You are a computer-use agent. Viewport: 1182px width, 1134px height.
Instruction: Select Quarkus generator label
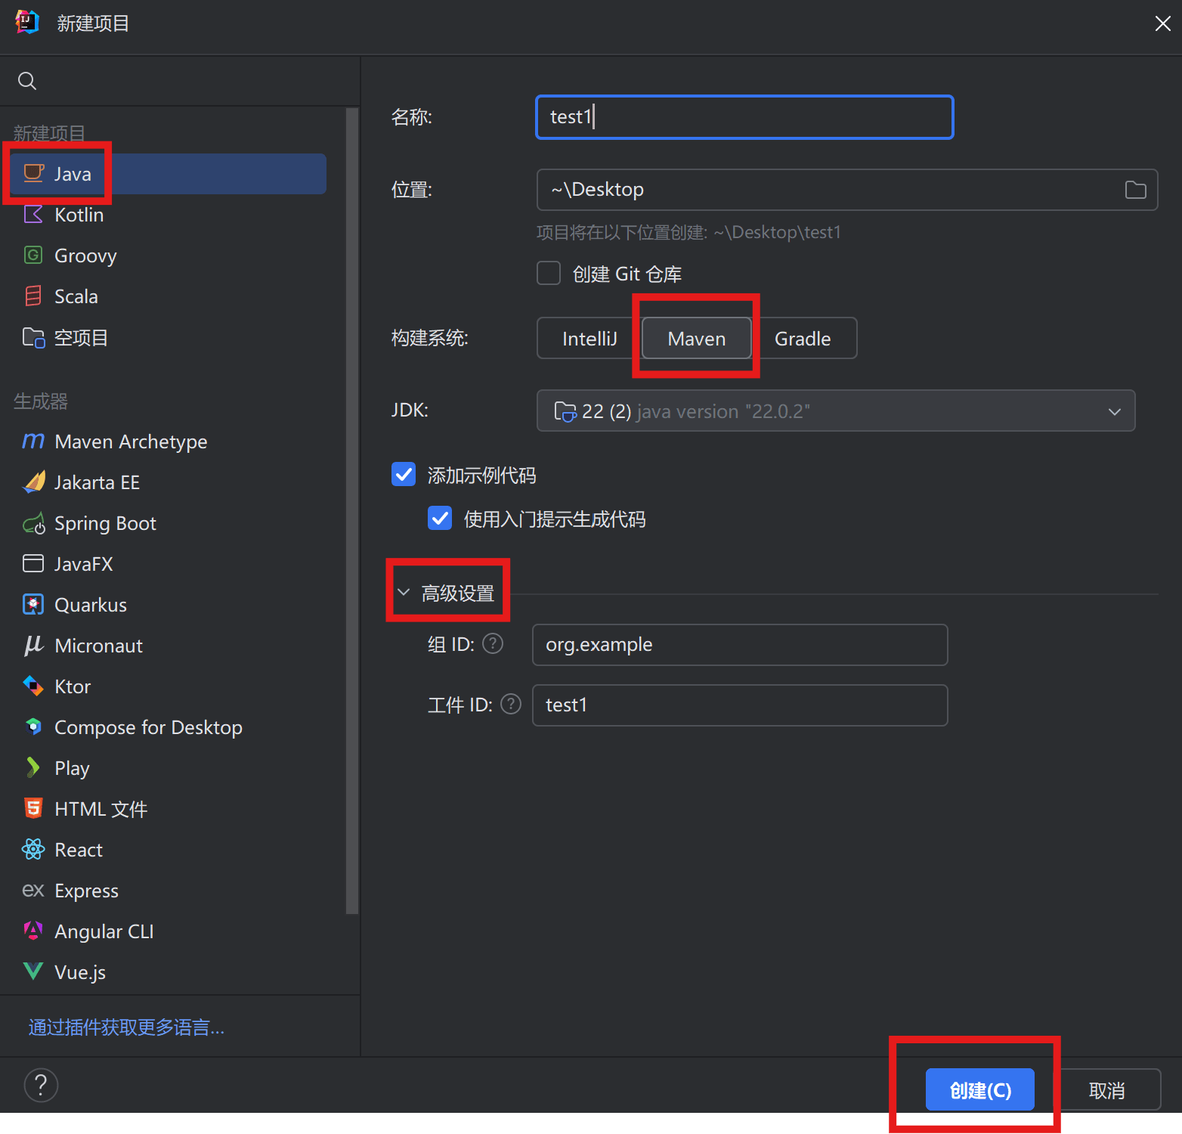point(91,605)
